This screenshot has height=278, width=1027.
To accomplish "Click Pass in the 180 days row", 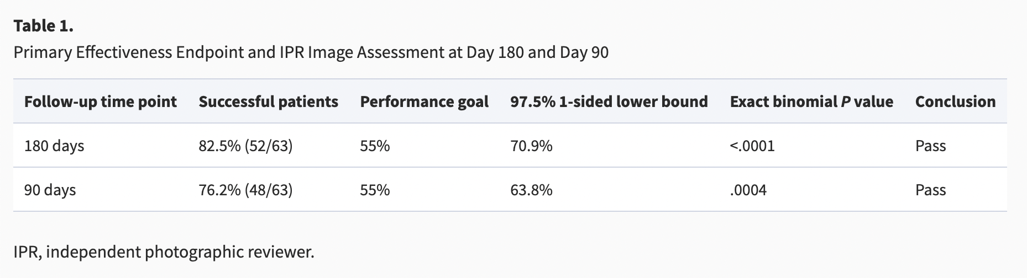I will 930,146.
